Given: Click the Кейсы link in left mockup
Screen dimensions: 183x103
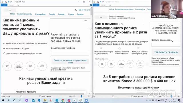Looking at the screenshot, I should pyautogui.click(x=12, y=14).
